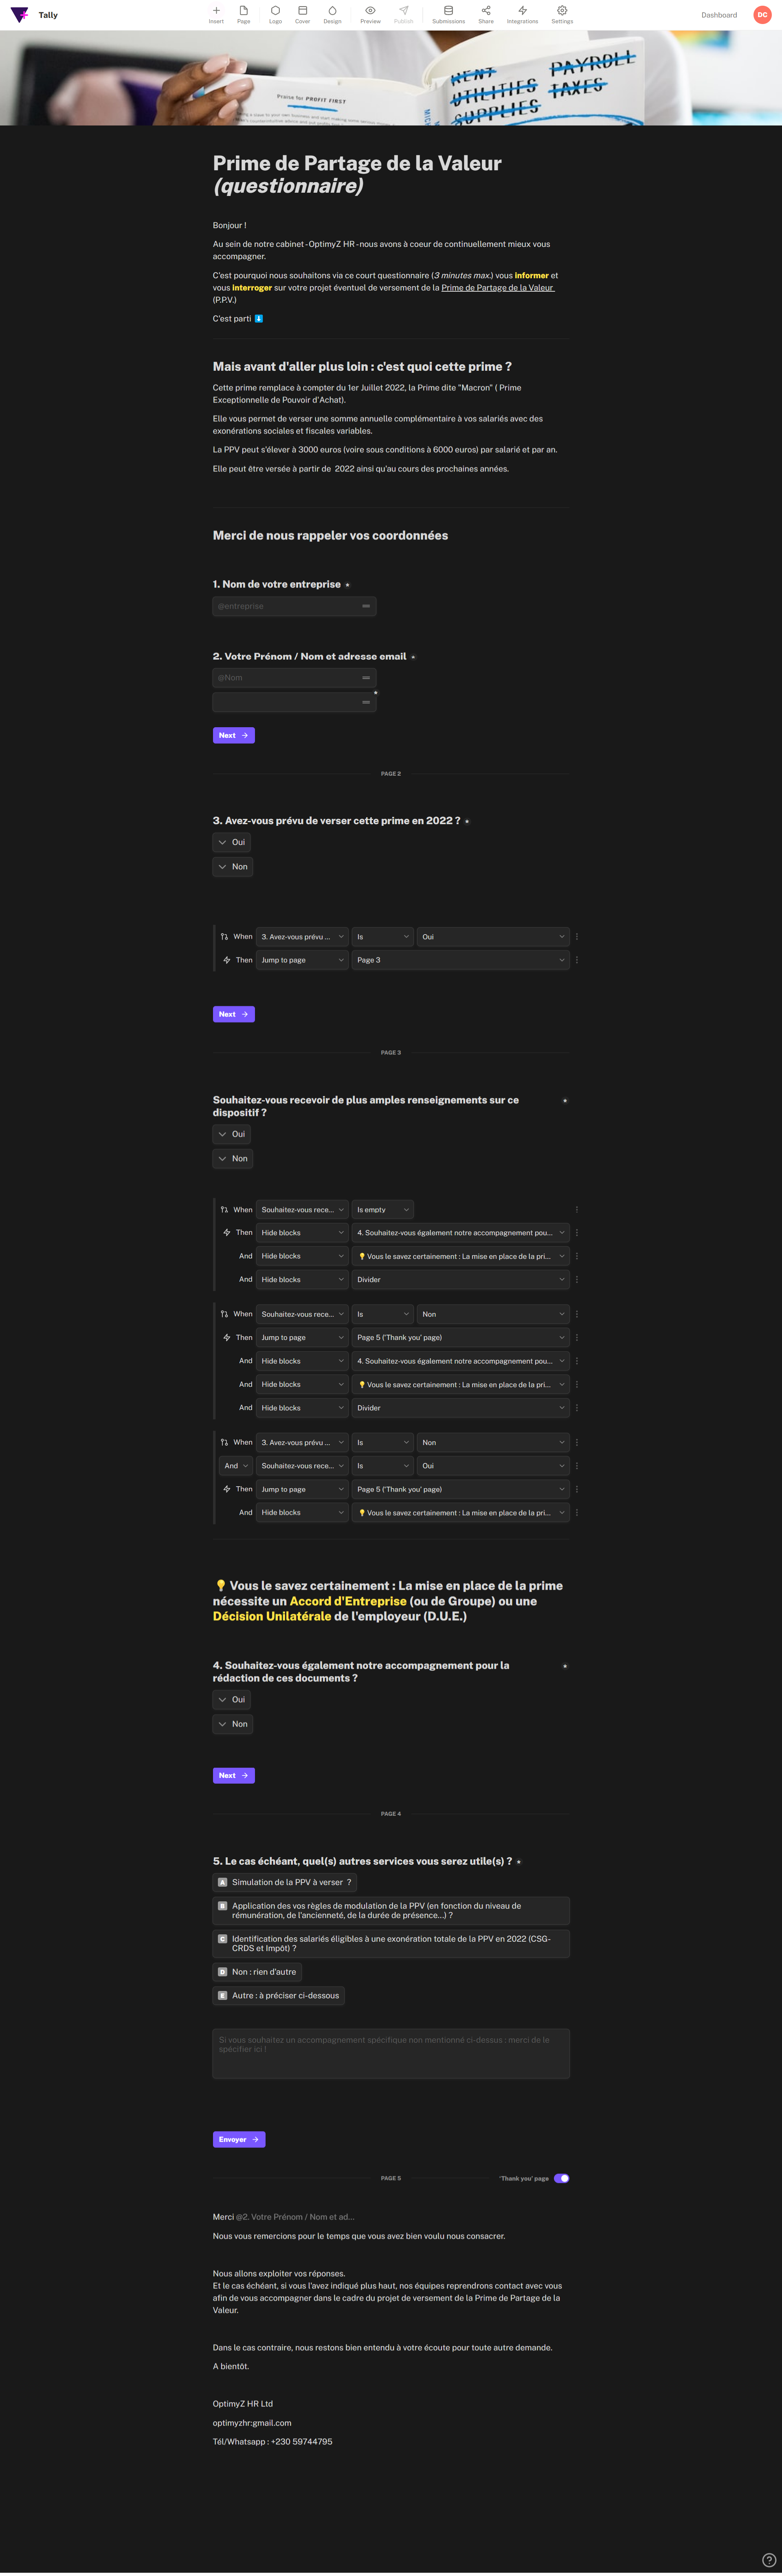Go to Dashboard link
This screenshot has width=782, height=2576.
pyautogui.click(x=718, y=15)
